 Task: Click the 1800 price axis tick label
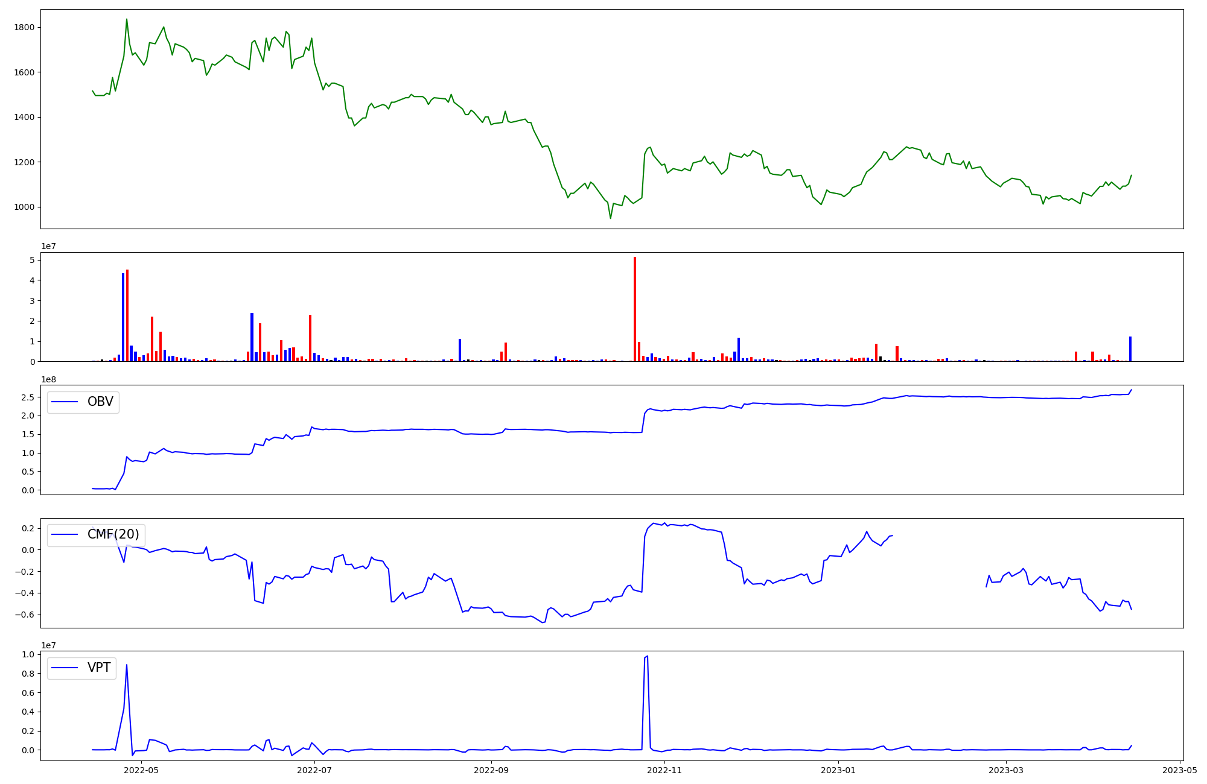click(24, 28)
